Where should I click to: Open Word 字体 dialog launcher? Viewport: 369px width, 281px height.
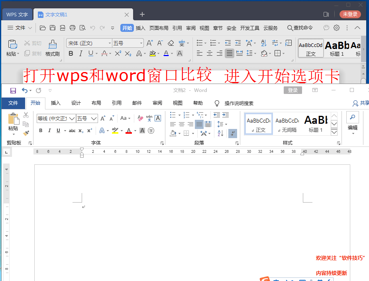(162, 143)
